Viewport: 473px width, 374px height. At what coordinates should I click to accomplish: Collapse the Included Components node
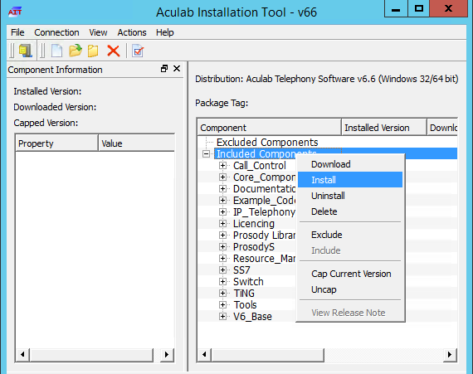(x=206, y=154)
